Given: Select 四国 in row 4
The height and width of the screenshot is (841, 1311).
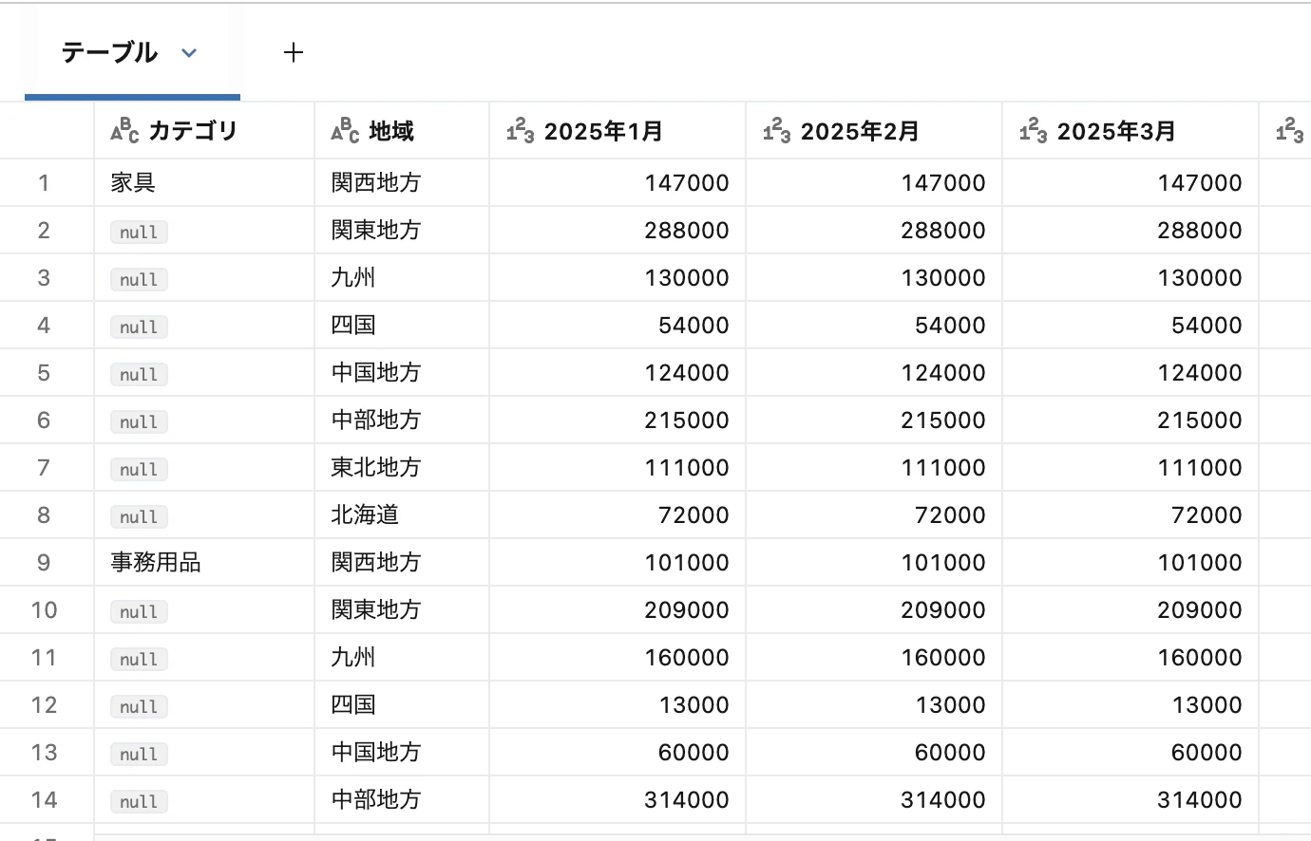Looking at the screenshot, I should pos(402,325).
